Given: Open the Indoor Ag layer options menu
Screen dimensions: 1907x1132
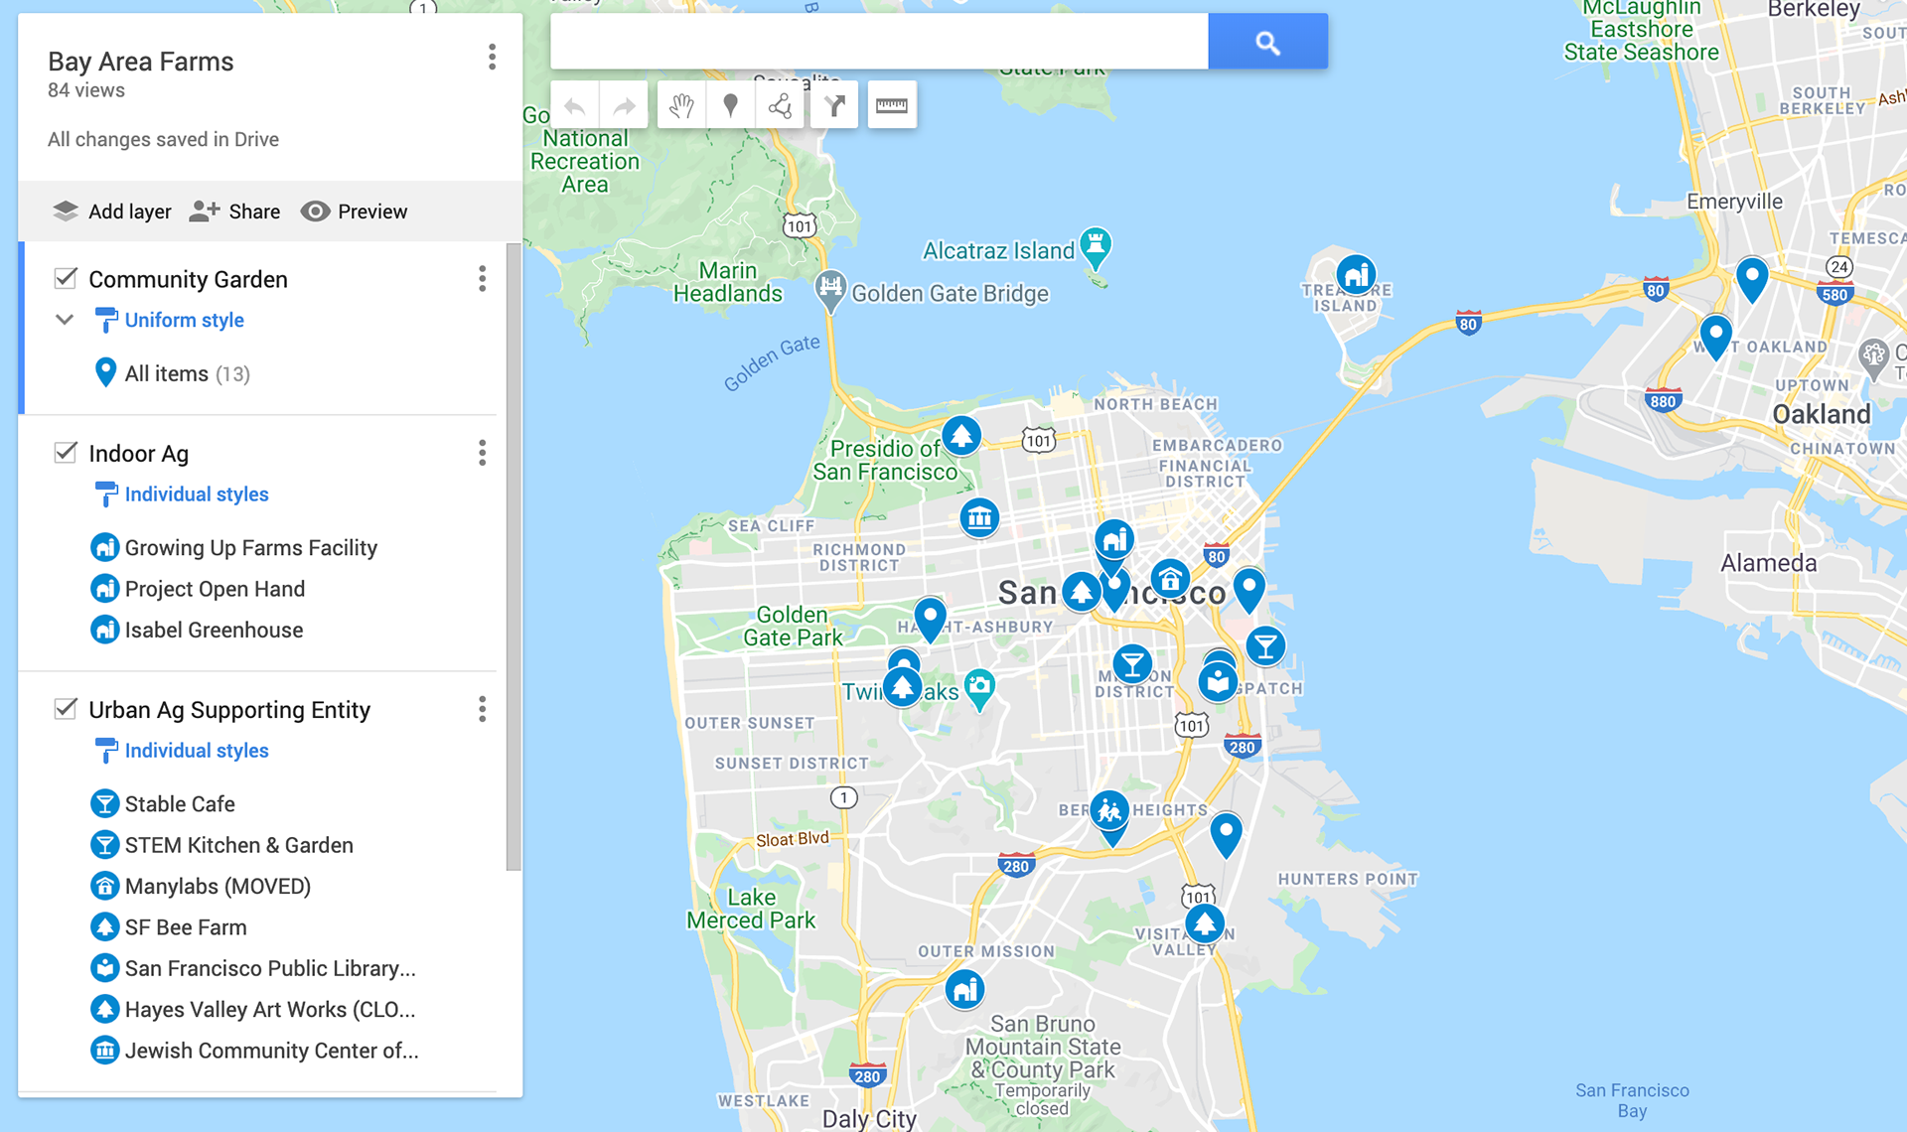Looking at the screenshot, I should click(483, 453).
